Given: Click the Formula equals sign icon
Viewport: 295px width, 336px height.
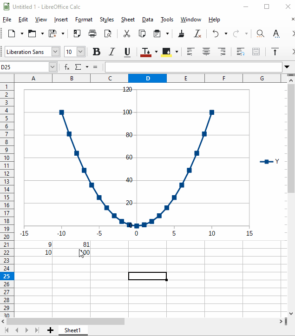Looking at the screenshot, I should (x=95, y=67).
